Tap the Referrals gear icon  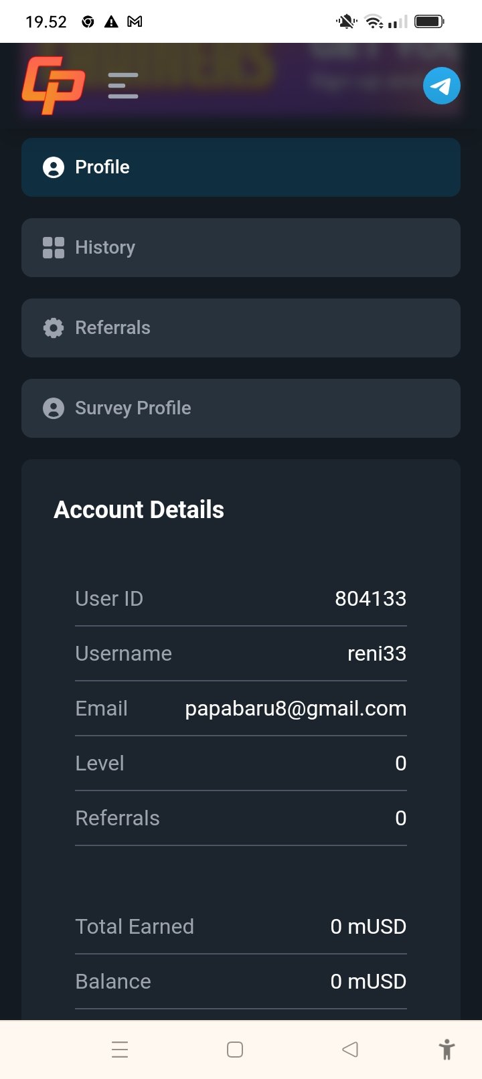[54, 328]
